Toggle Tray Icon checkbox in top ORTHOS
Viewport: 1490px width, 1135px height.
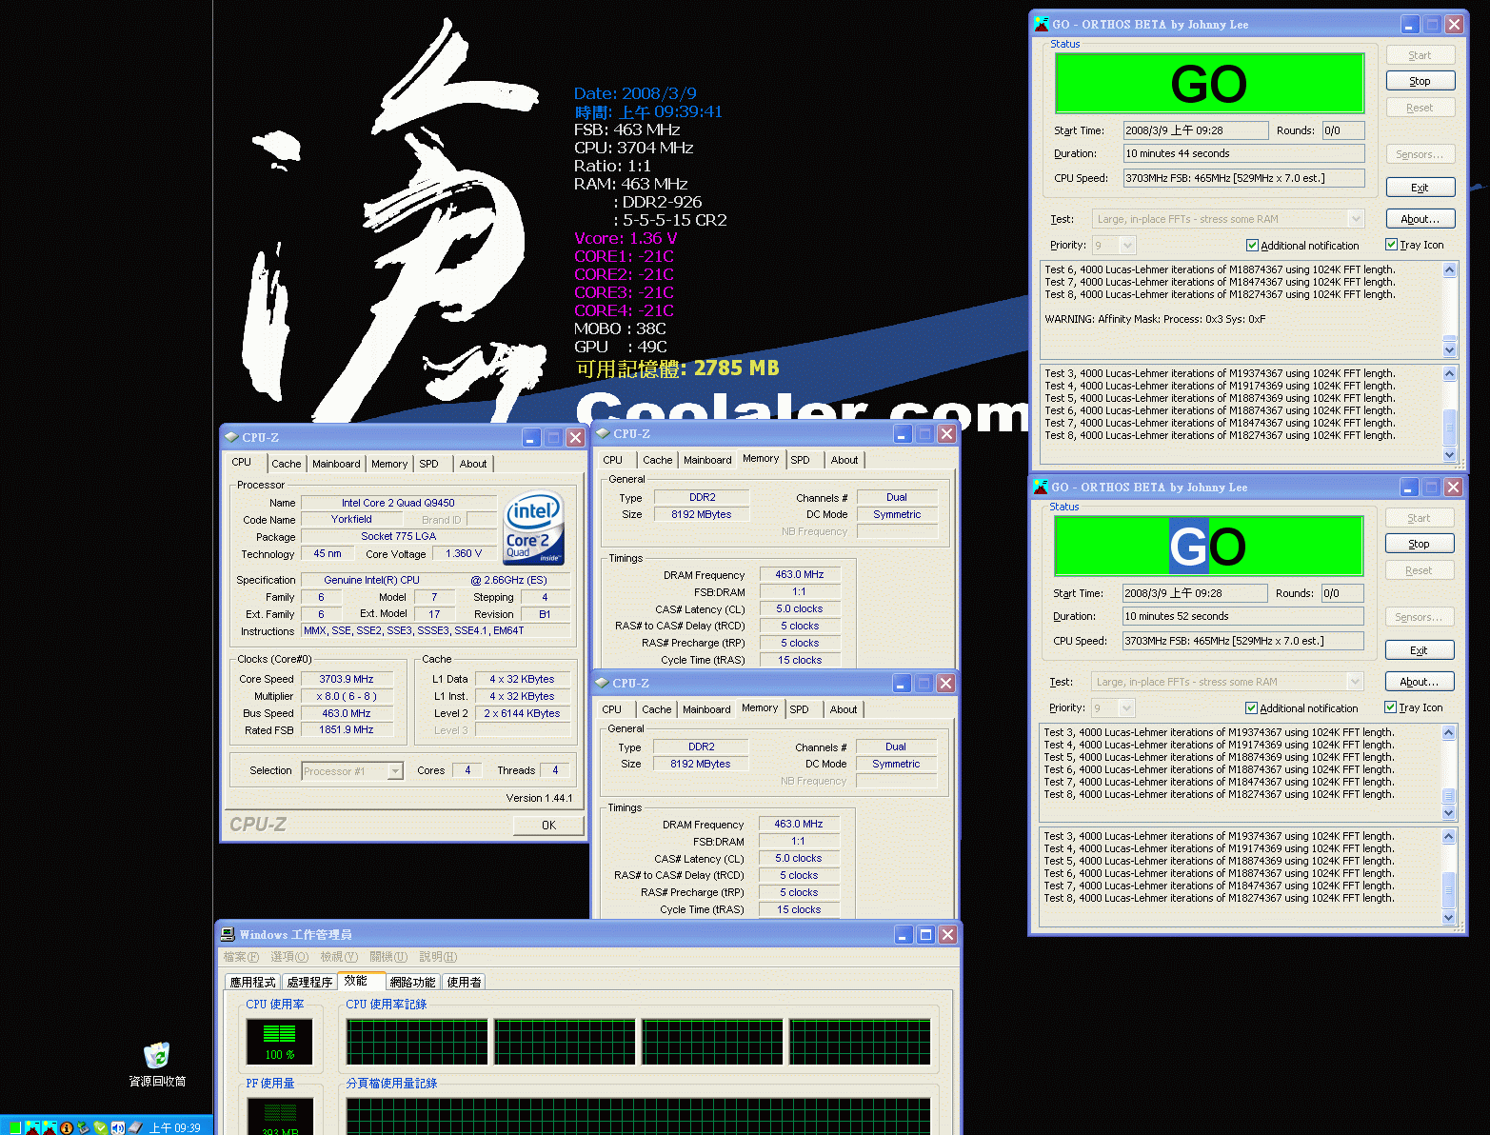click(x=1391, y=245)
